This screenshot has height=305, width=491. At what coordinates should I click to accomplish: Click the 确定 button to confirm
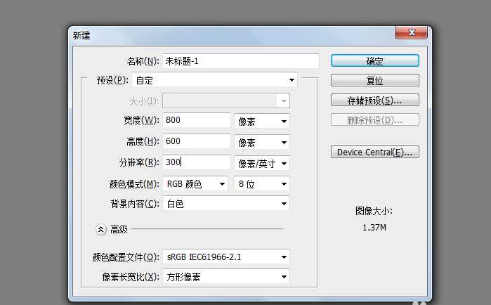[x=374, y=61]
